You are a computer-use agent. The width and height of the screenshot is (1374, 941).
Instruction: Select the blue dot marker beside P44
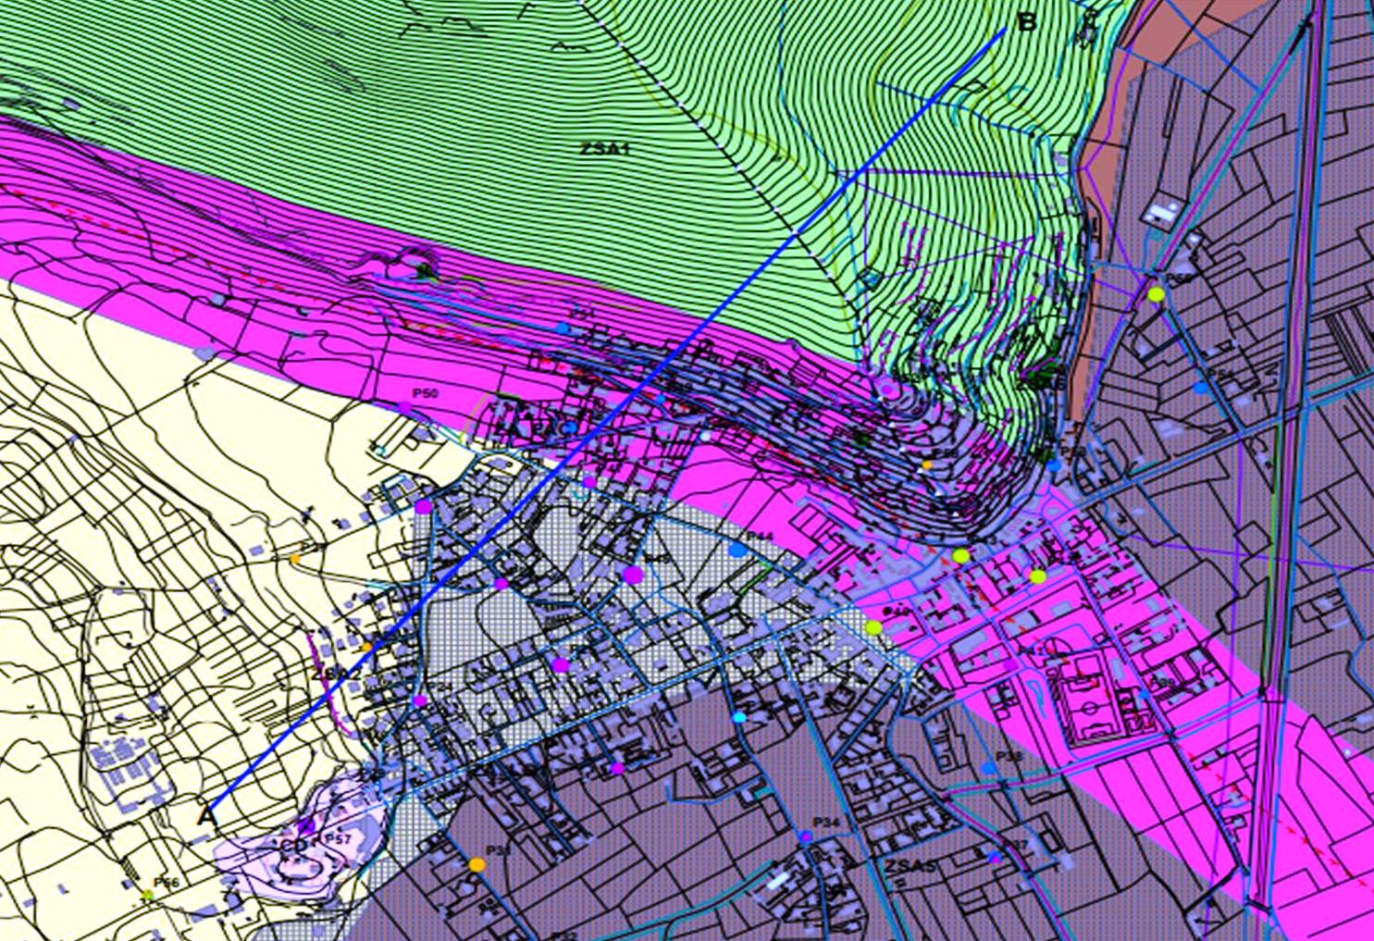click(737, 550)
